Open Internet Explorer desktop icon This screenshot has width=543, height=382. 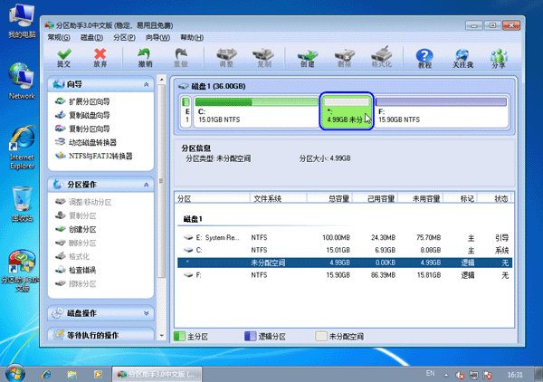pyautogui.click(x=22, y=149)
